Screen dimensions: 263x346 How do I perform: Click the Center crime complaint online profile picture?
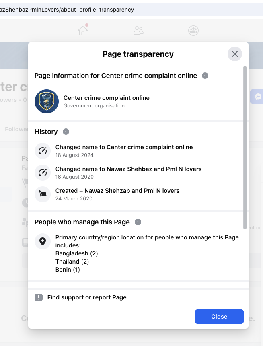pos(47,101)
